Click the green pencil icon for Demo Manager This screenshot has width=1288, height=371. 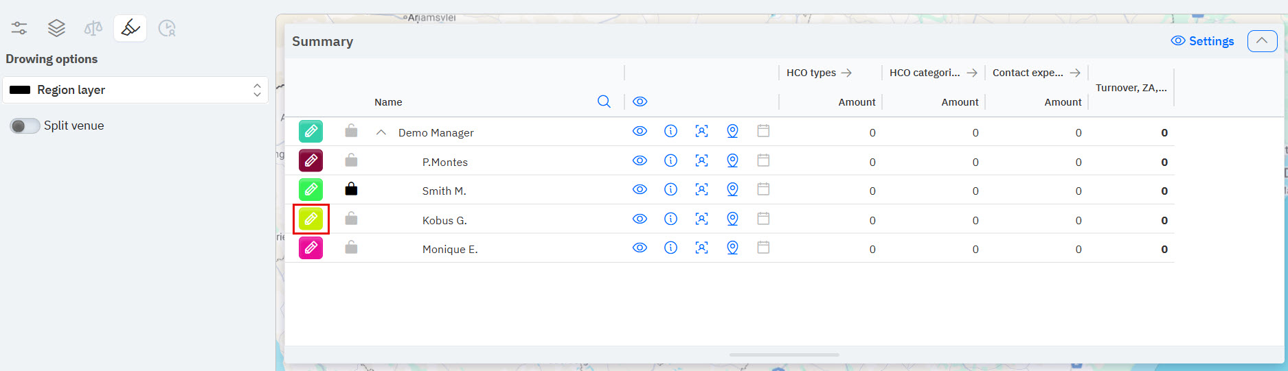(x=310, y=131)
